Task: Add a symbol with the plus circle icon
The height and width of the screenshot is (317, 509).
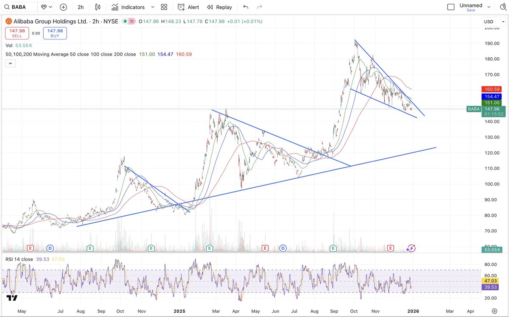Action: point(63,7)
